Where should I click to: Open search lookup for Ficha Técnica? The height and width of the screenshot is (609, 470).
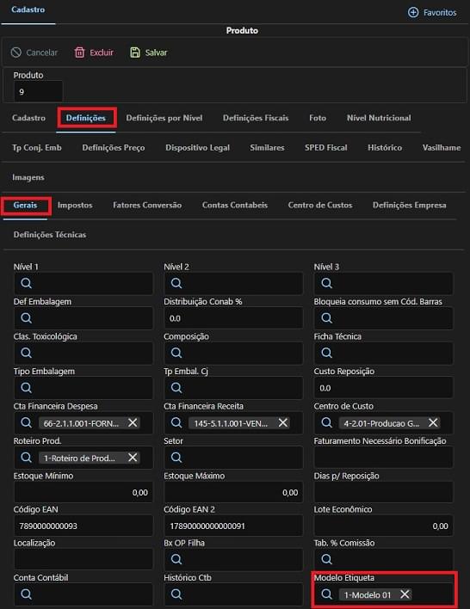(x=326, y=353)
